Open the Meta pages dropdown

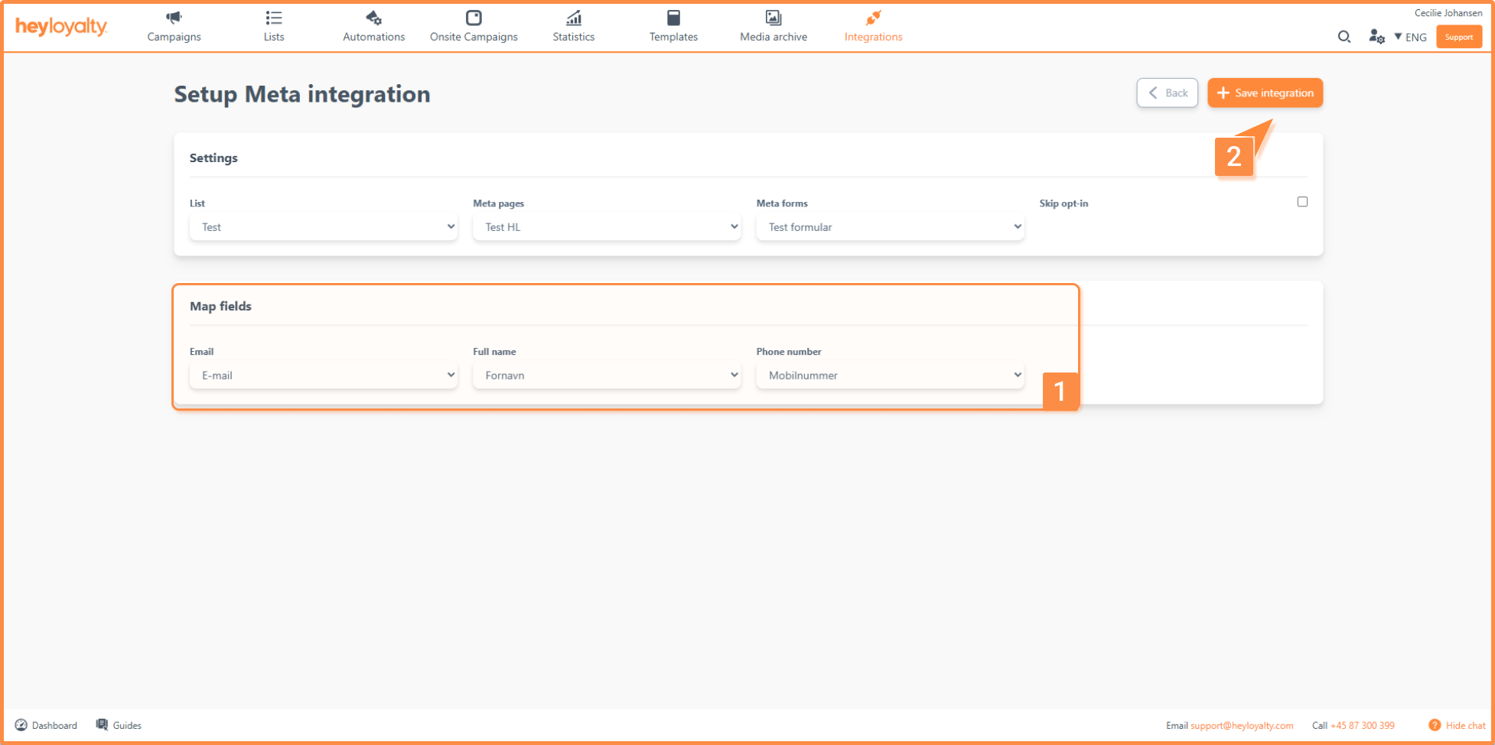[x=606, y=227]
